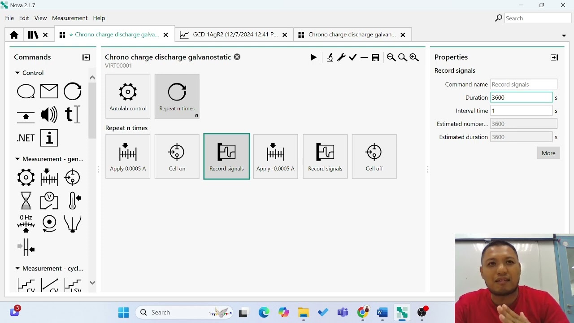Image resolution: width=574 pixels, height=323 pixels.
Task: Click the microscope-style toolbar icon
Action: (330, 57)
